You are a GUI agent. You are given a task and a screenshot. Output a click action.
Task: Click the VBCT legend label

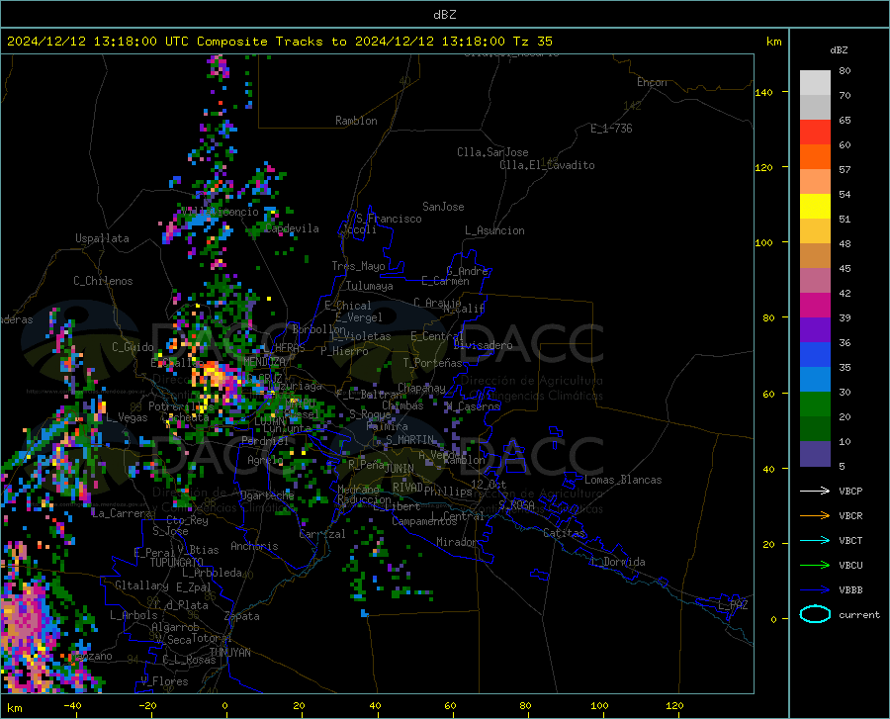click(x=850, y=540)
